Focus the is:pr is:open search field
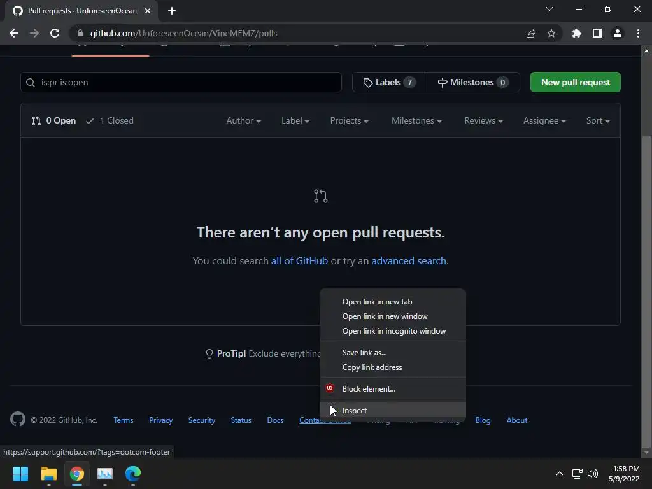 pyautogui.click(x=181, y=82)
